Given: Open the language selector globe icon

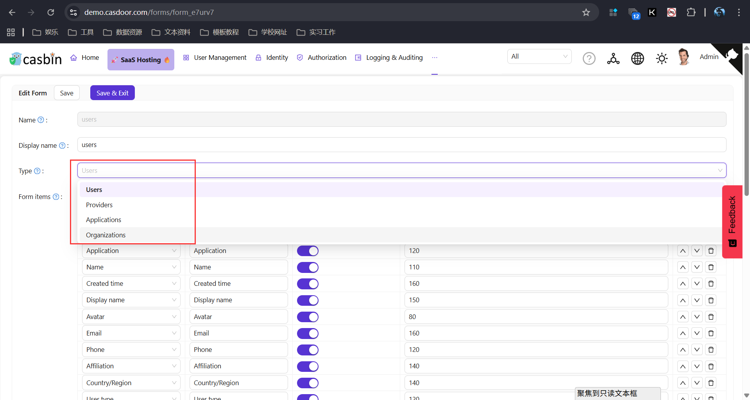Looking at the screenshot, I should pos(637,58).
